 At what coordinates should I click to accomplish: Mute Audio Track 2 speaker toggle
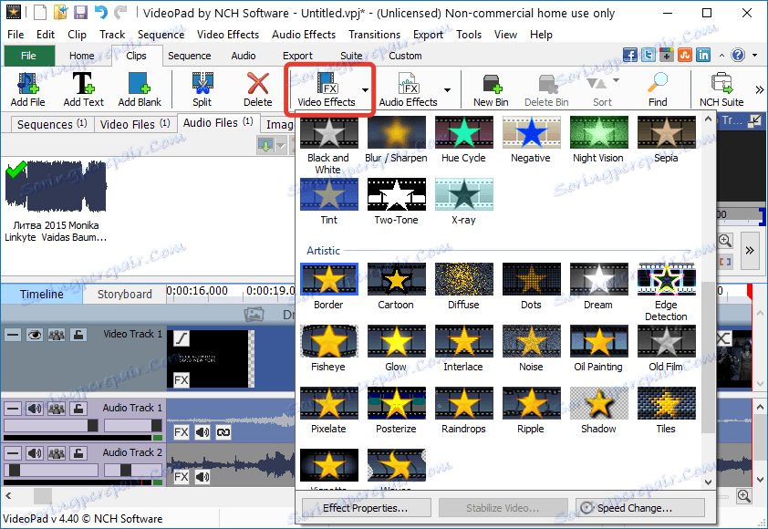[35, 453]
